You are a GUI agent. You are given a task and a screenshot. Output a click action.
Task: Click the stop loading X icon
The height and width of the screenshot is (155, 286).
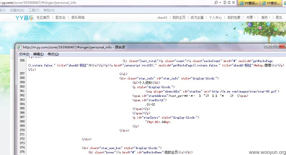click(x=233, y=2)
